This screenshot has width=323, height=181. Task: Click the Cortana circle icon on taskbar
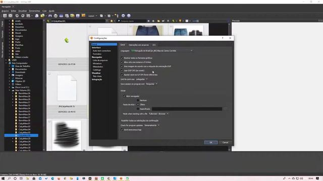click(15, 178)
